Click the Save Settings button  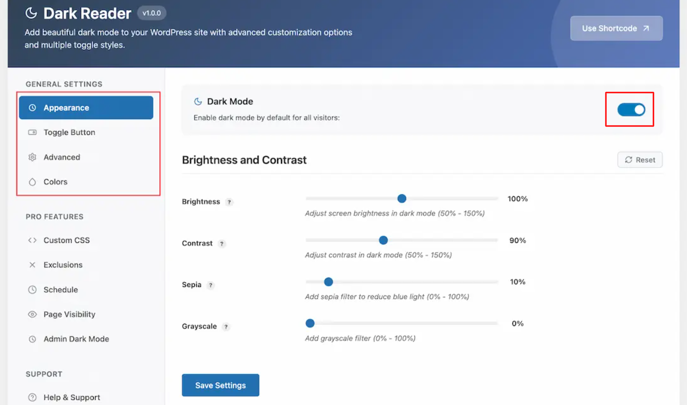220,385
